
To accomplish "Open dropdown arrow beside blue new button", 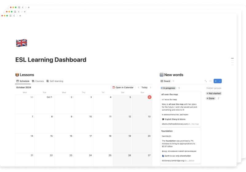I will (x=220, y=81).
